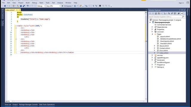Collapse the table element outlining at line 7
The image size is (191, 107).
click(x=16, y=26)
